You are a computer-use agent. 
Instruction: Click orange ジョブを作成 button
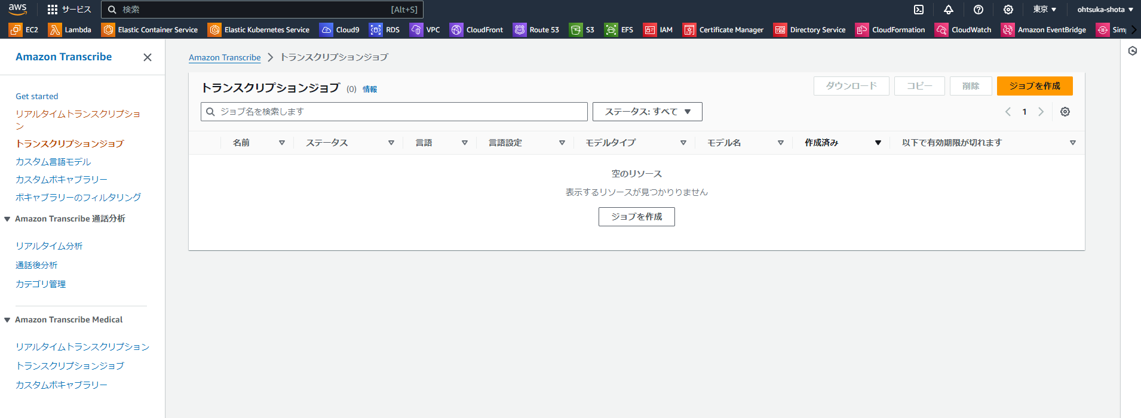click(x=1035, y=86)
